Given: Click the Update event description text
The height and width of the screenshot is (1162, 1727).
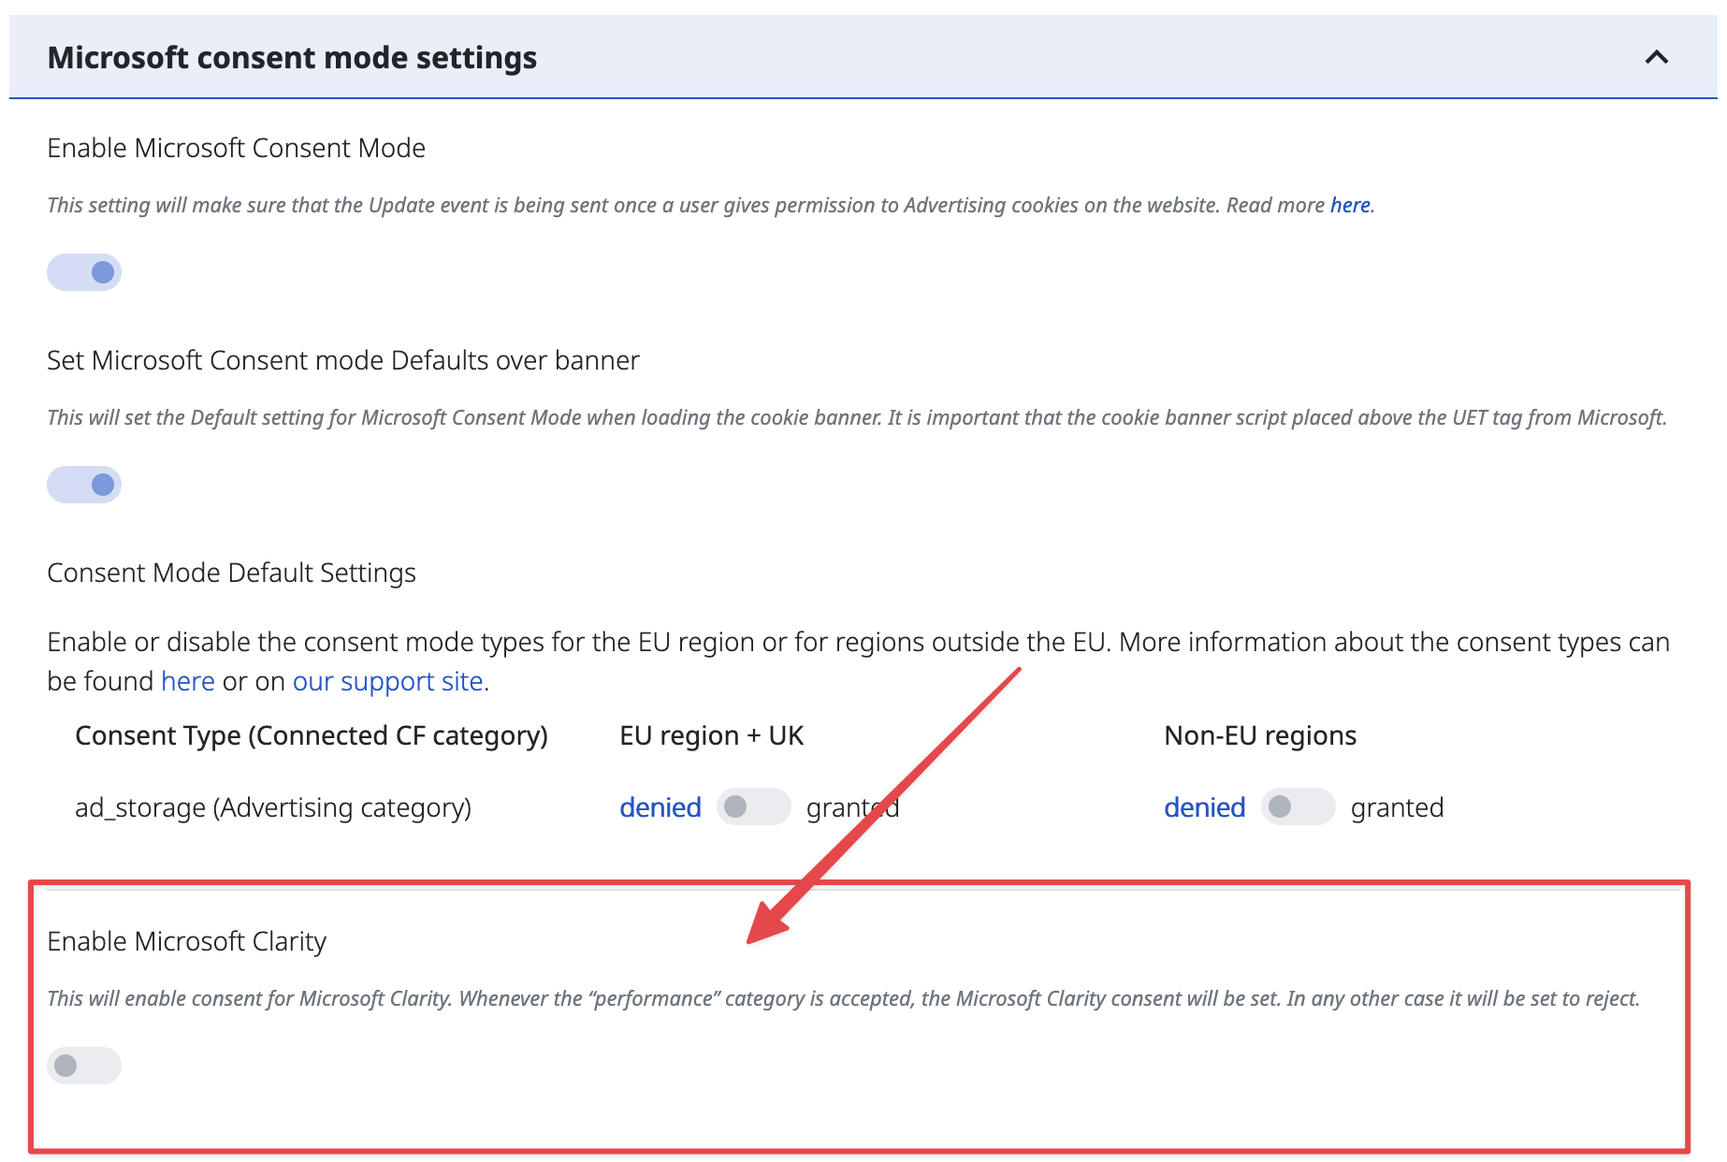Looking at the screenshot, I should coord(711,205).
